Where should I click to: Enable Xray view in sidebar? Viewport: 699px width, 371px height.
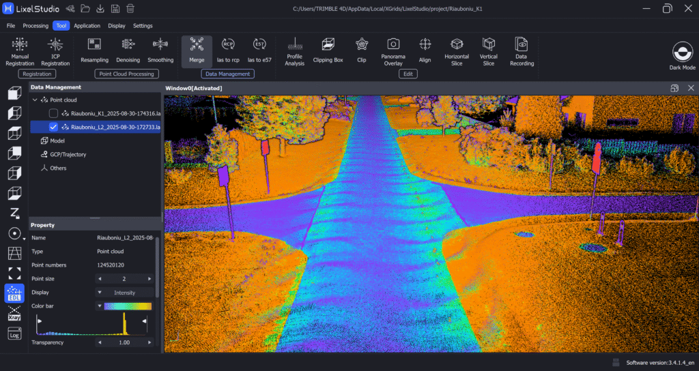coord(14,313)
